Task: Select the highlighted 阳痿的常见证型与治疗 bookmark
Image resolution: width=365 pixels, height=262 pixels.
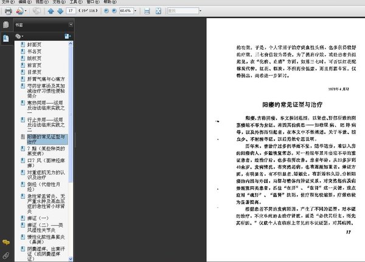Action: click(x=47, y=139)
